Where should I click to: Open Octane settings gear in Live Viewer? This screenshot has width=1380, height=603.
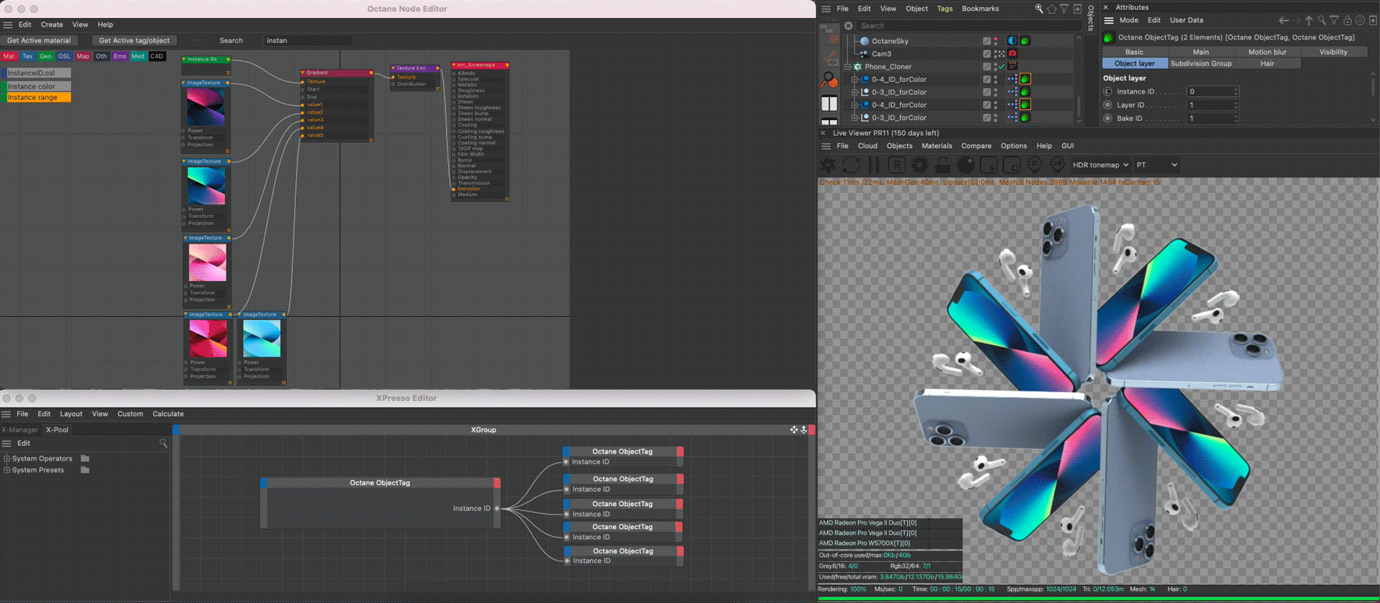(x=919, y=165)
